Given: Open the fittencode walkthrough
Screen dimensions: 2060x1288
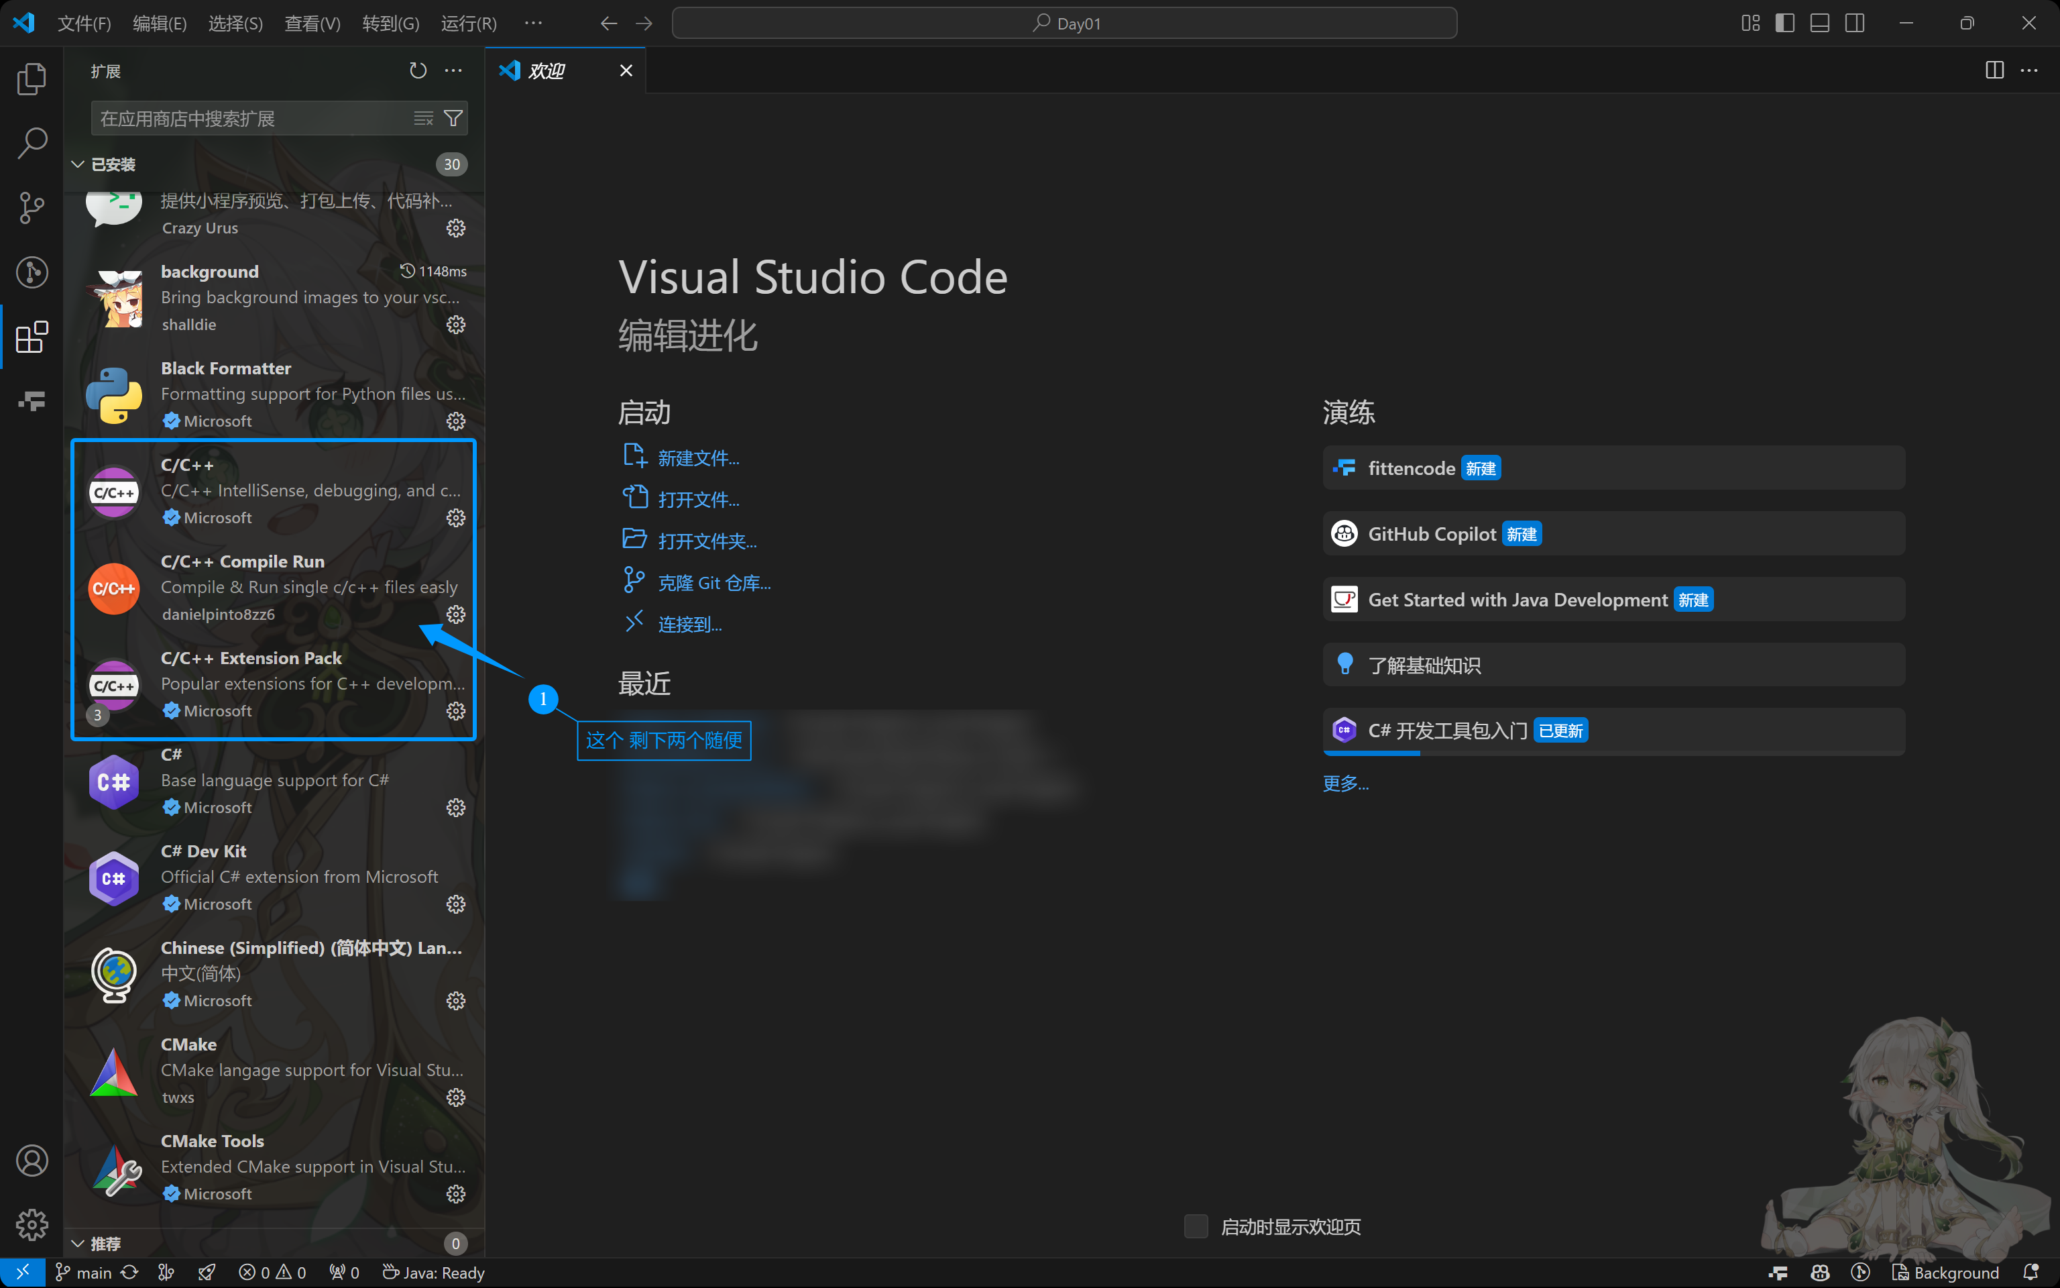Looking at the screenshot, I should click(x=1614, y=468).
